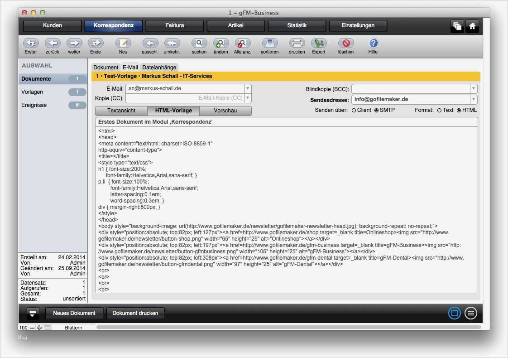Click the sortieren sort icon

tap(269, 43)
